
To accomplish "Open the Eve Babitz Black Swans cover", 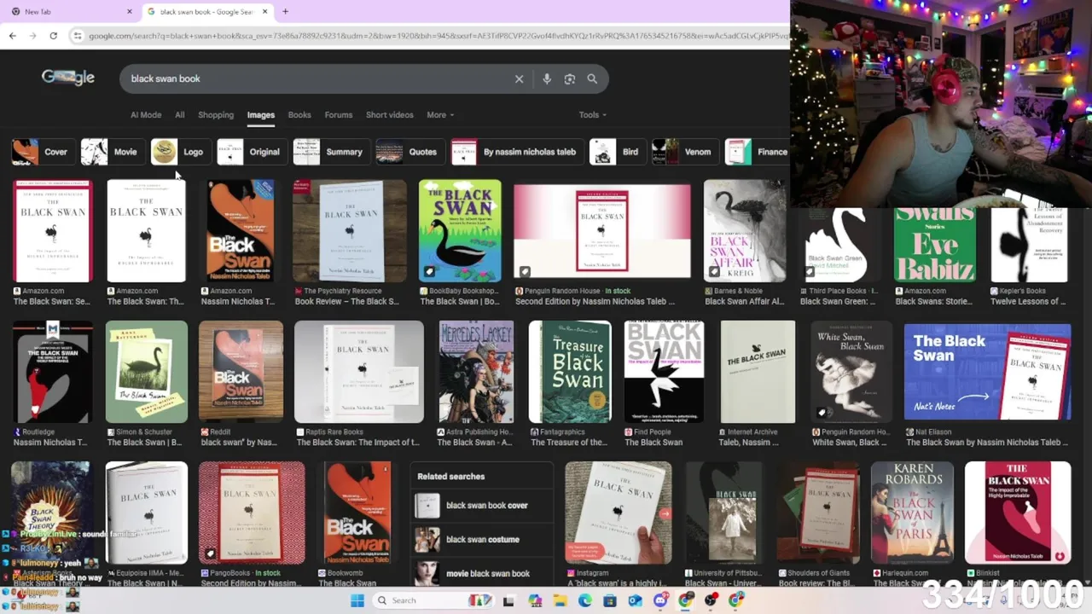I will coord(934,245).
